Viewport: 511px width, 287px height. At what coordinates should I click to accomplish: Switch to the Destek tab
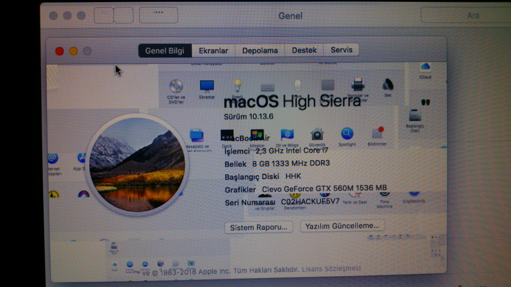[x=304, y=50]
